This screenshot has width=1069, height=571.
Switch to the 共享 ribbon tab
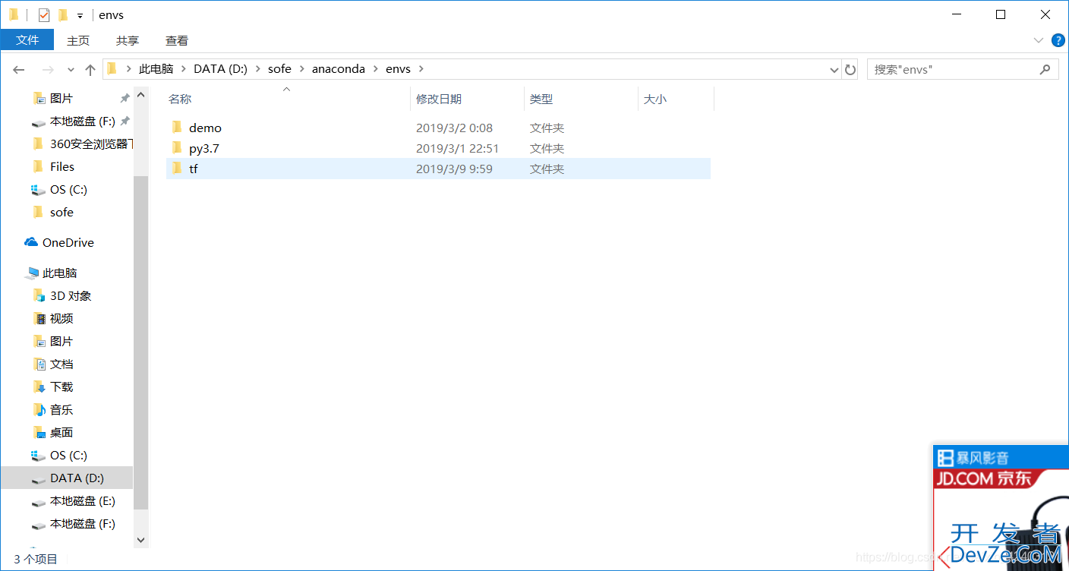[128, 40]
